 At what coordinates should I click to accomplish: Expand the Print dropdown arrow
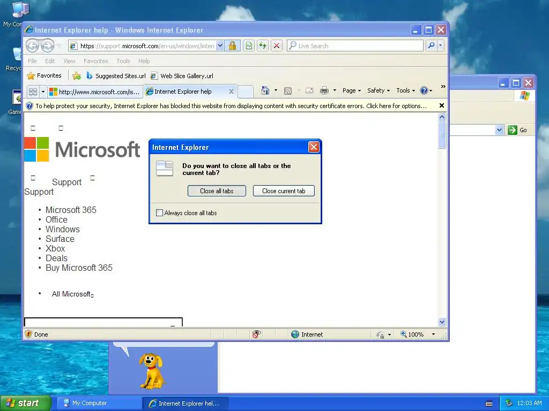pyautogui.click(x=335, y=90)
